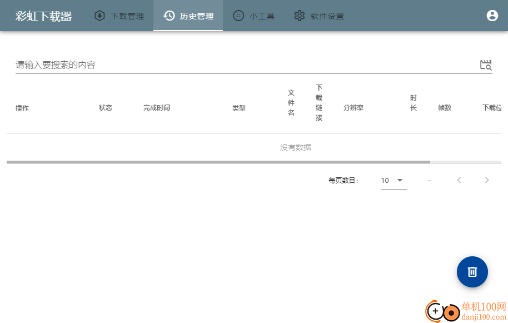The height and width of the screenshot is (323, 508).
Task: Click the horizontal table scrollbar
Action: 218,162
